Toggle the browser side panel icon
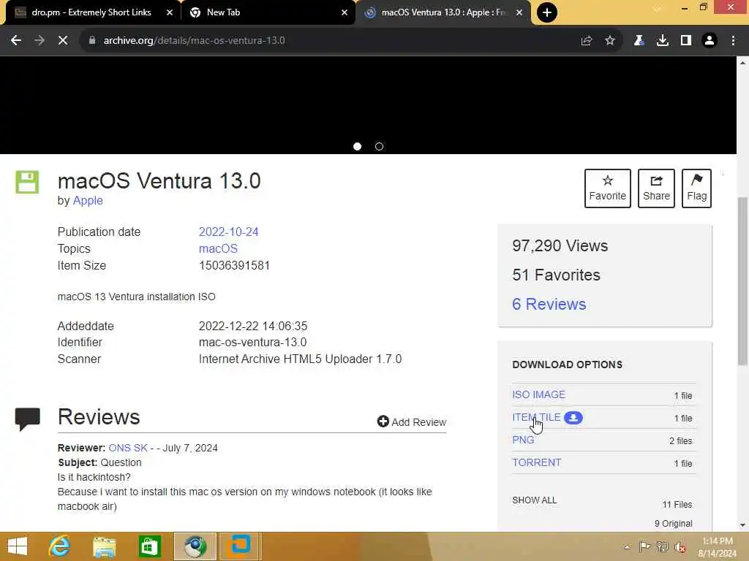Screen dimensions: 749x561 (x=686, y=41)
